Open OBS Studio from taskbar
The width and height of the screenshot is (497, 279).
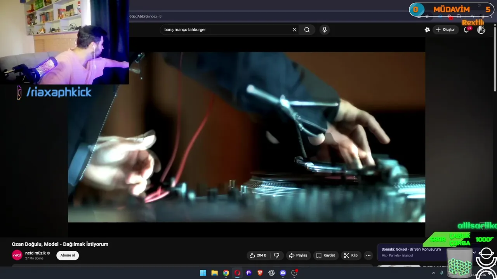pos(294,273)
